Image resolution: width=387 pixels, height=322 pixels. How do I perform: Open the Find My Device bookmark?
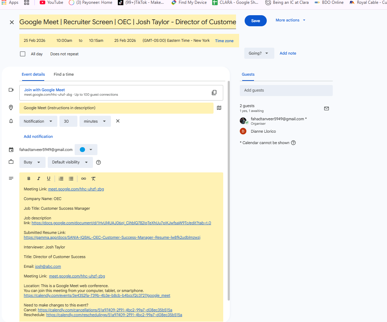click(189, 2)
